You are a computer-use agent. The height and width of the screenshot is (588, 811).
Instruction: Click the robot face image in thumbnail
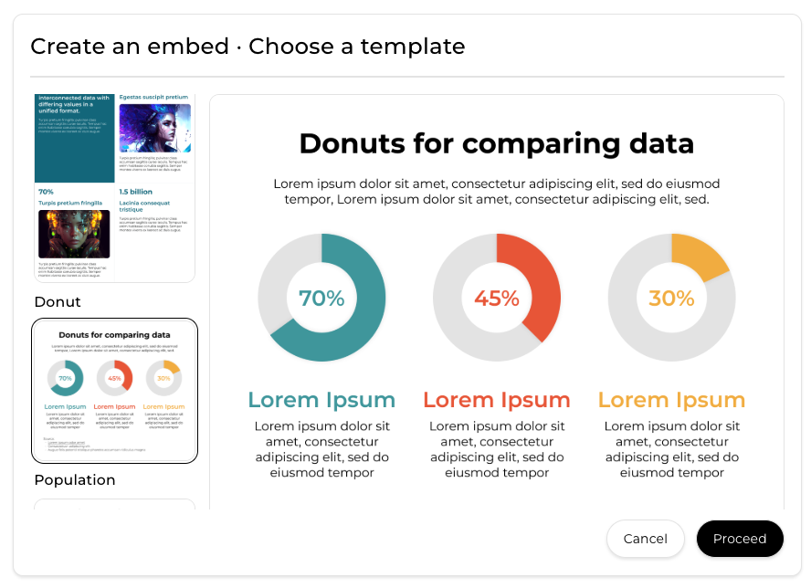pyautogui.click(x=74, y=234)
